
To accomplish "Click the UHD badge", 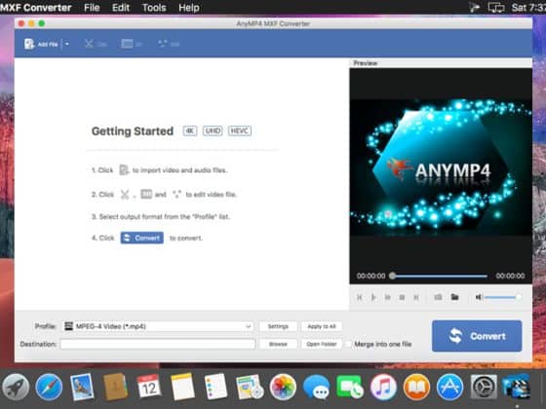I will pos(213,130).
